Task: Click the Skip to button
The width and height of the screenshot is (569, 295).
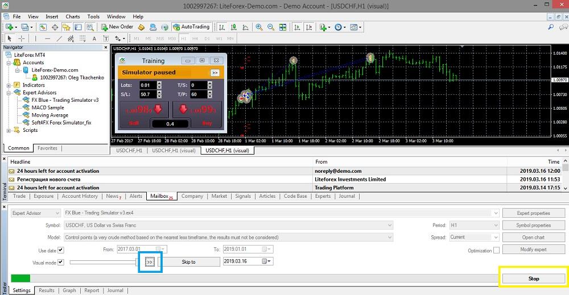Action: [189, 261]
